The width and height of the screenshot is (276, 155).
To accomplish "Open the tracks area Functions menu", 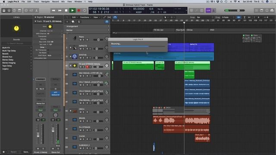I will pos(85,17).
